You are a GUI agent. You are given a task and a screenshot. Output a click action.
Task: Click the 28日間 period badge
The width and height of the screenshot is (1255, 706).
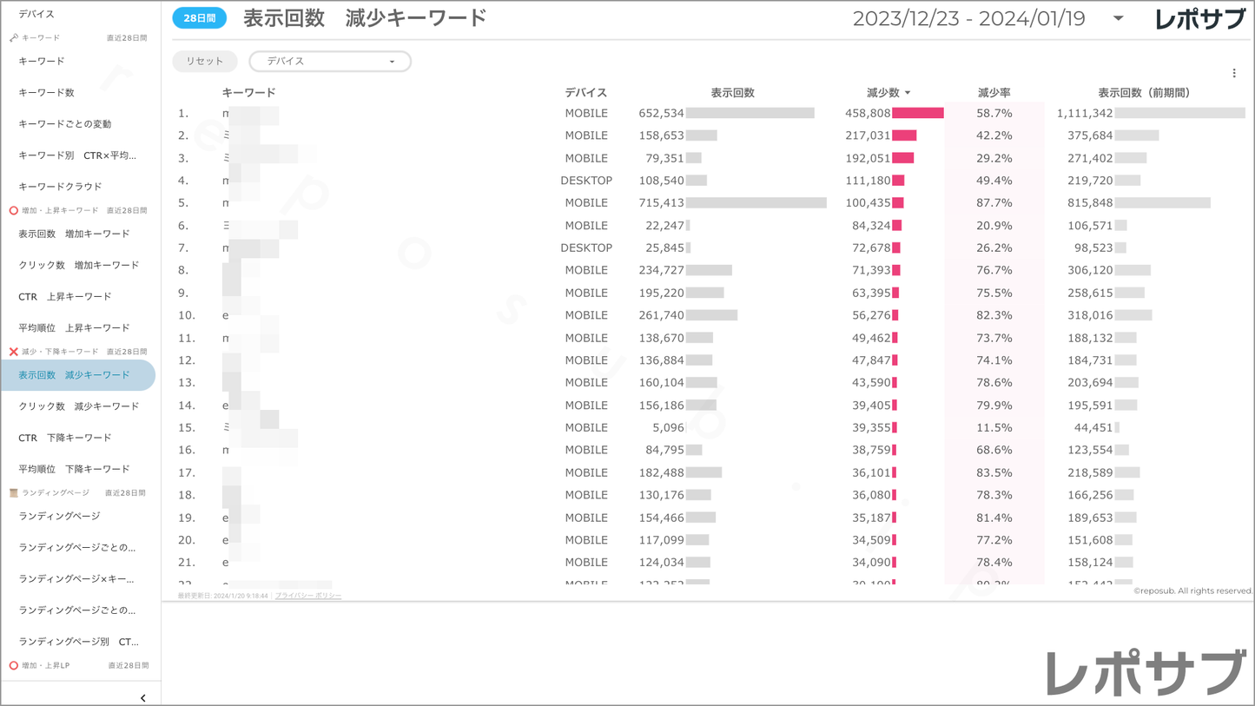coord(200,18)
